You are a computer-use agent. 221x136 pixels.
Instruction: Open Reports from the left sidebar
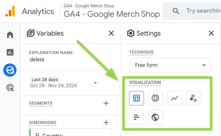10,52
